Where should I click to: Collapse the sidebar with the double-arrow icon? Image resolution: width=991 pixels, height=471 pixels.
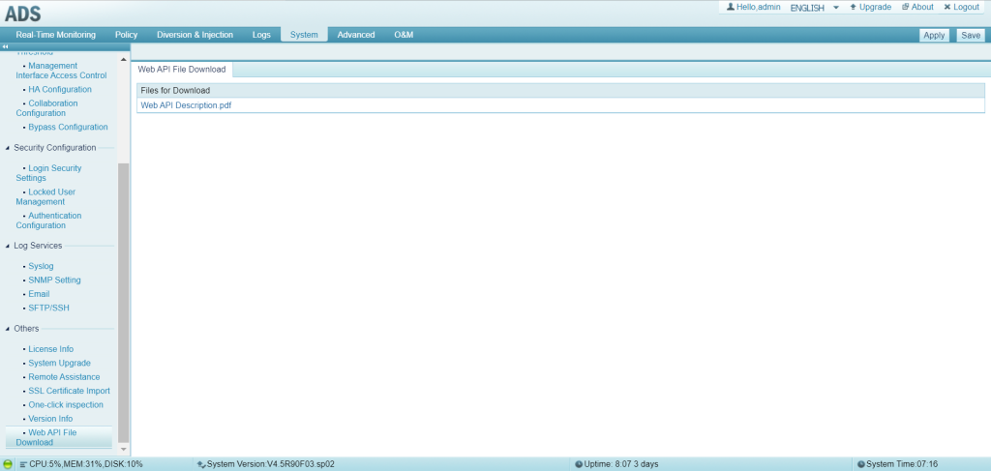pyautogui.click(x=5, y=46)
